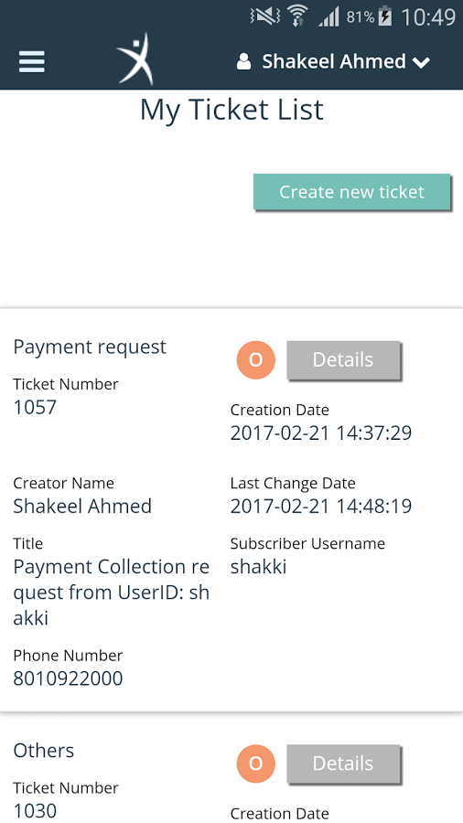Expand the Shakeel Ahmed account dropdown chevron
The image size is (463, 823).
(421, 63)
